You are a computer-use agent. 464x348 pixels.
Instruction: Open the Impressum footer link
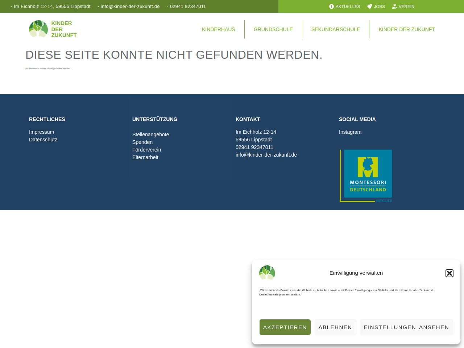(x=41, y=132)
